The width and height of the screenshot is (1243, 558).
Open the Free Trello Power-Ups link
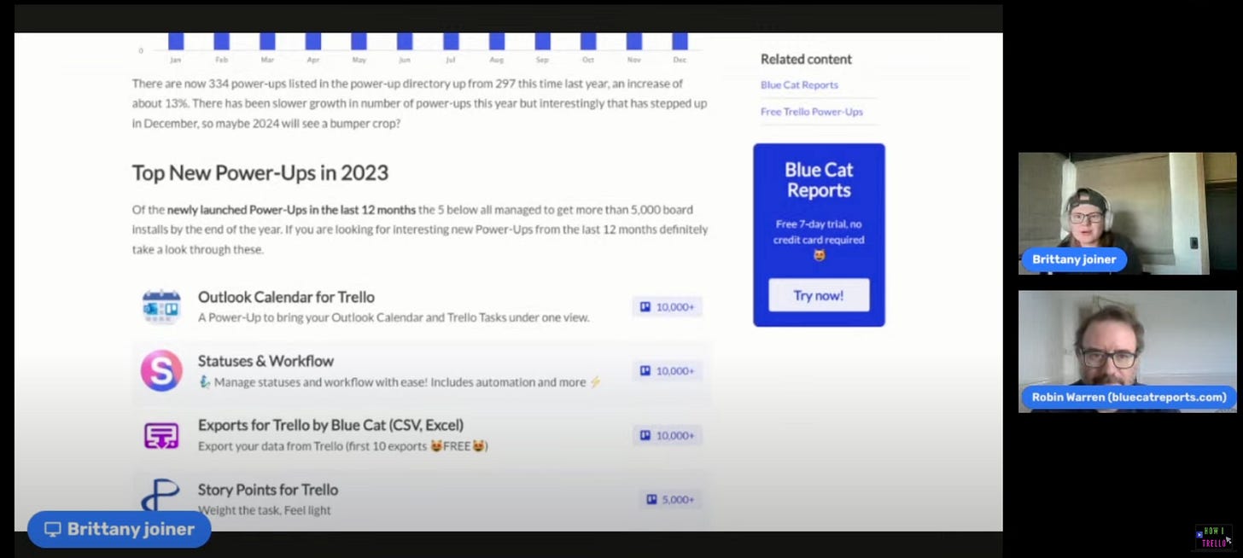811,112
